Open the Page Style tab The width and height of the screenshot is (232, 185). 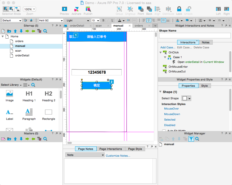[x=135, y=149]
